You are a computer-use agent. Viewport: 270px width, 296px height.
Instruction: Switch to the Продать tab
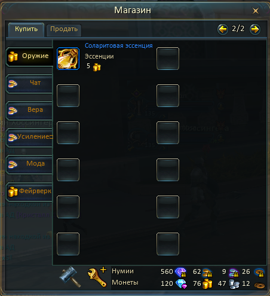[x=64, y=30]
